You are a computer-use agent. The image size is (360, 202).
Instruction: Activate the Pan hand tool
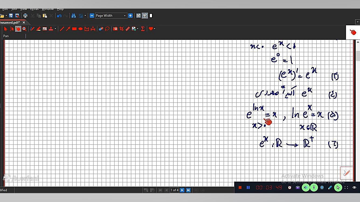tap(18, 29)
